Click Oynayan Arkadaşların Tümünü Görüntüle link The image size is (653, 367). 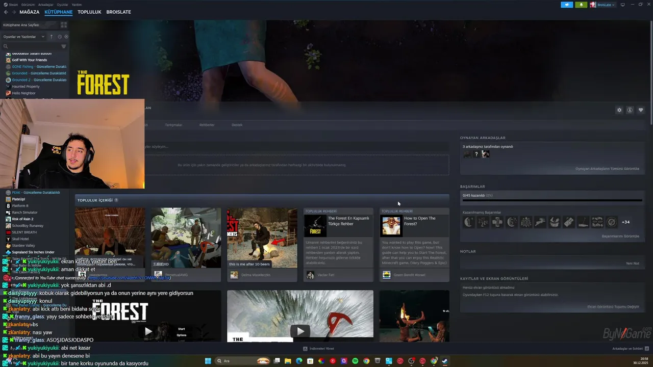click(x=607, y=169)
